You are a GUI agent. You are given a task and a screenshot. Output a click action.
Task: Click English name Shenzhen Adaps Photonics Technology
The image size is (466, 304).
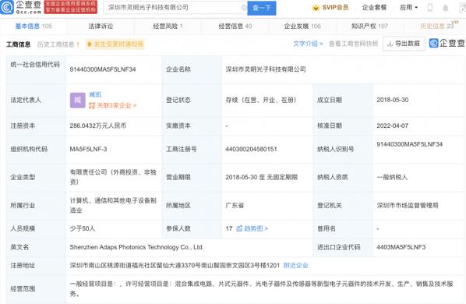click(x=136, y=247)
